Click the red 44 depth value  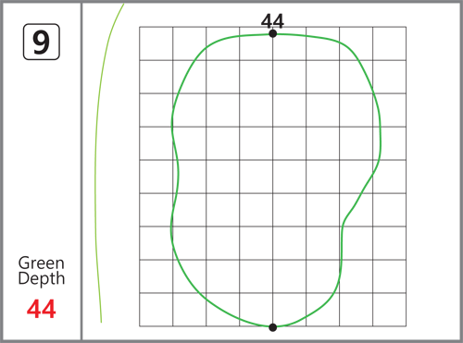[41, 309]
